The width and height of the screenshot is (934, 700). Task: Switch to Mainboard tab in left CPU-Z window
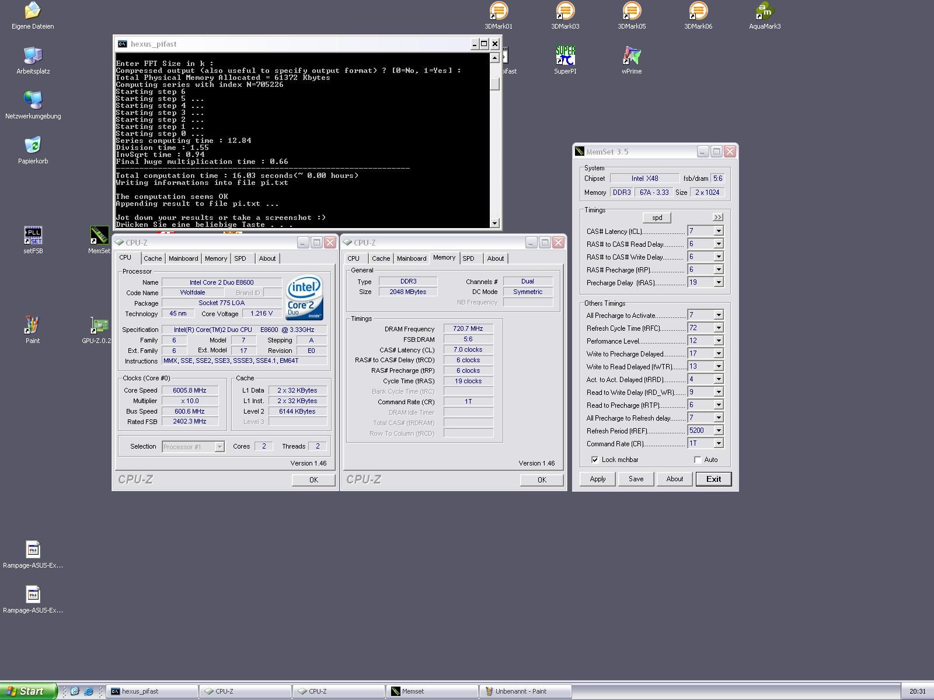(x=183, y=258)
